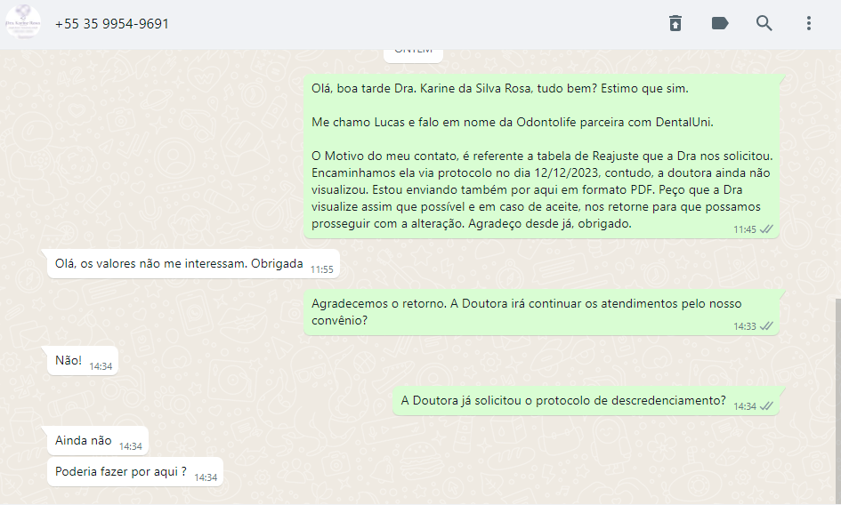Image resolution: width=841 pixels, height=505 pixels.
Task: Click the 'Poderia fazer por aqui ?' message
Action: [134, 472]
